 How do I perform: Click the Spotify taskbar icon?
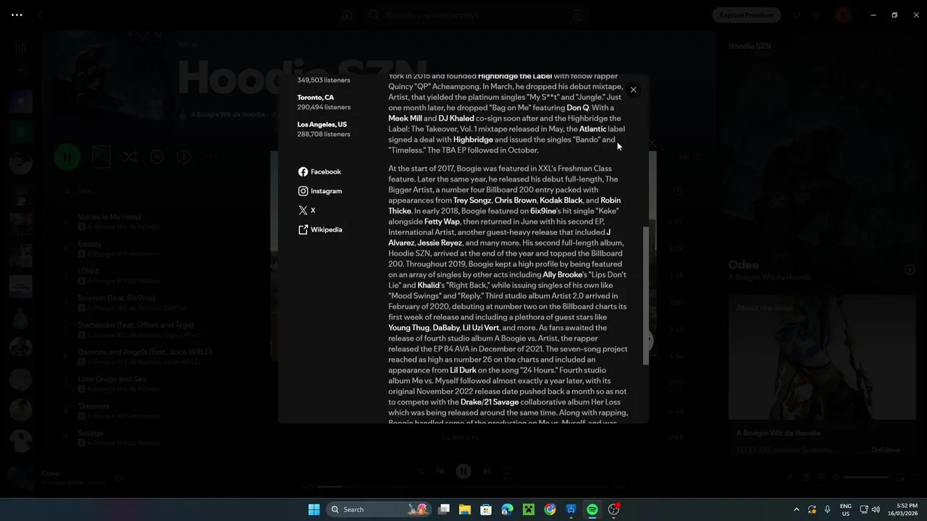(x=592, y=509)
